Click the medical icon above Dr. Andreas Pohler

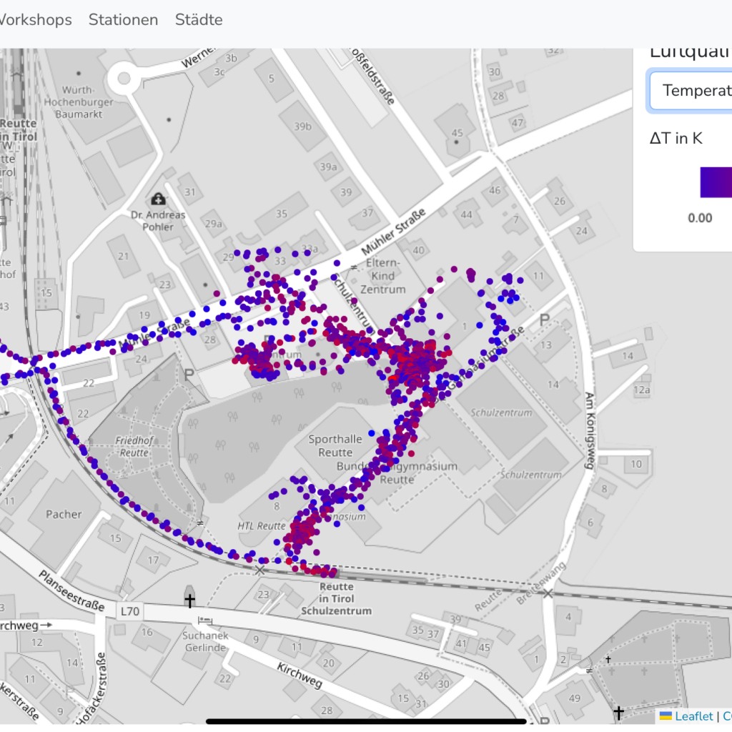(x=159, y=199)
